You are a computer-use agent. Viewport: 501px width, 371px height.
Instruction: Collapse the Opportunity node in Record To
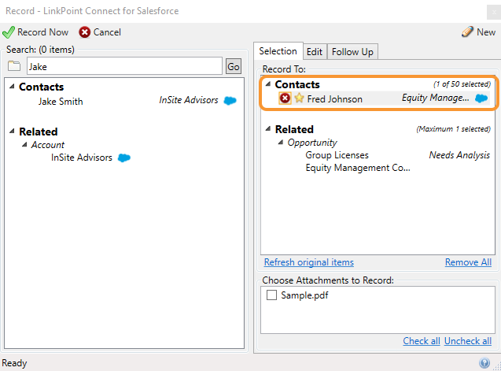point(281,142)
